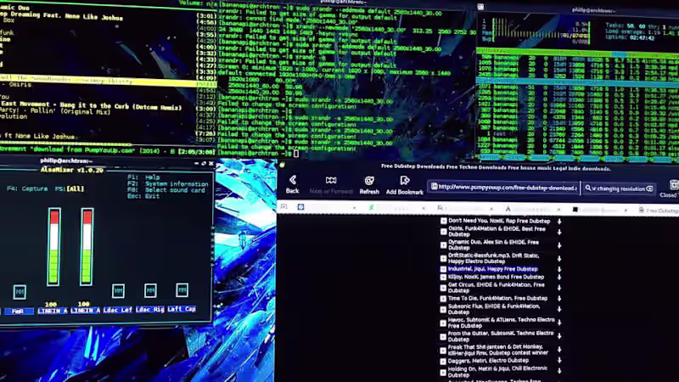Open the Time To Die, Funk4Mation link
This screenshot has height=382, width=679.
(497, 299)
